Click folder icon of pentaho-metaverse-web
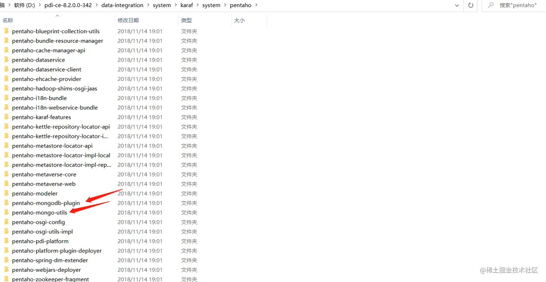The height and width of the screenshot is (282, 546). (x=6, y=184)
